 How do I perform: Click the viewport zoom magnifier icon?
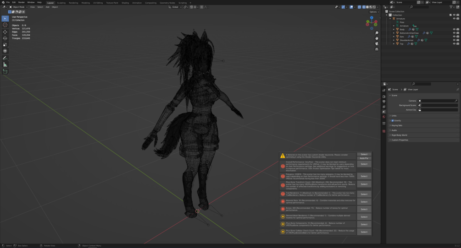(377, 33)
